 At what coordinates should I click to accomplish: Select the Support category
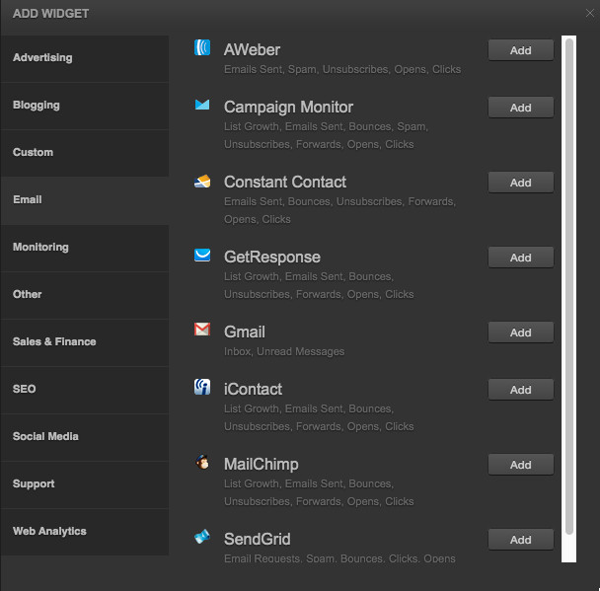[85, 484]
